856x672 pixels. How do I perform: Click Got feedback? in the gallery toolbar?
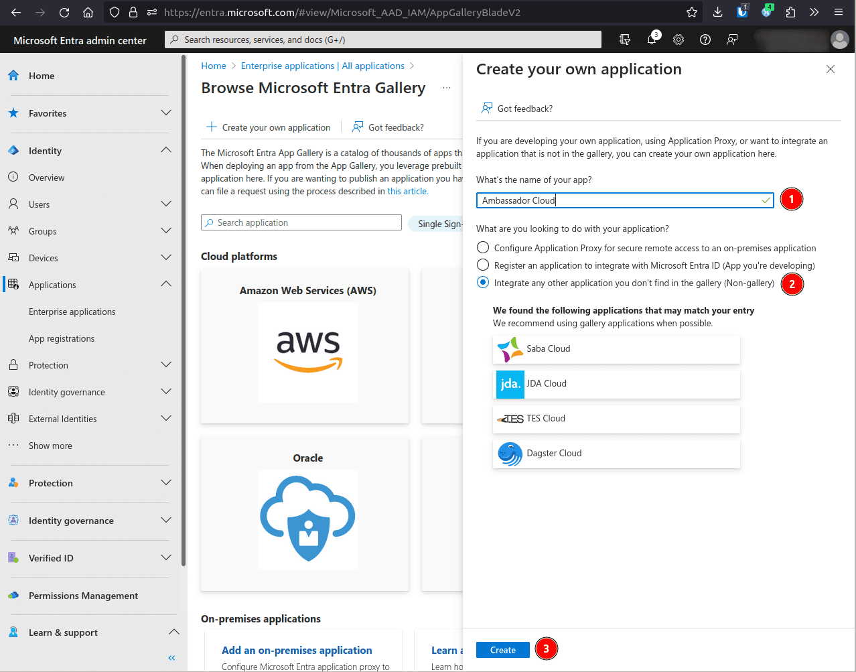[x=388, y=127]
